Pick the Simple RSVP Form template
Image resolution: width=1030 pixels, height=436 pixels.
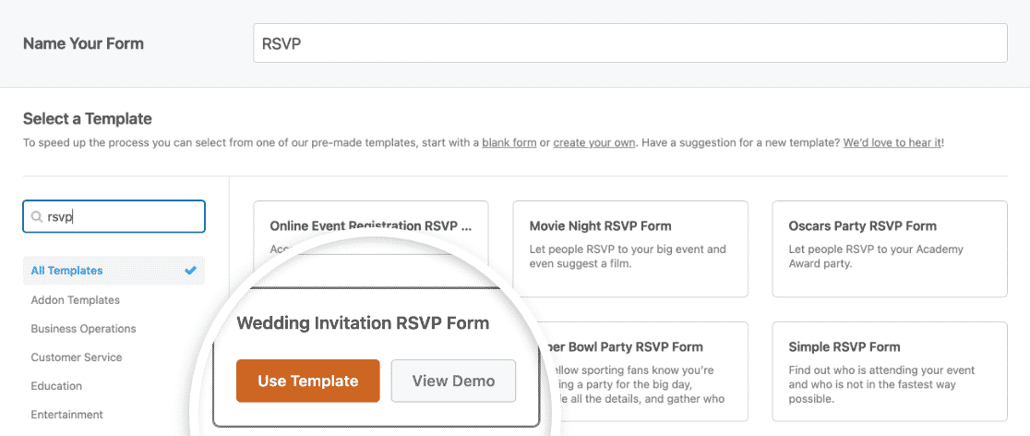click(890, 371)
